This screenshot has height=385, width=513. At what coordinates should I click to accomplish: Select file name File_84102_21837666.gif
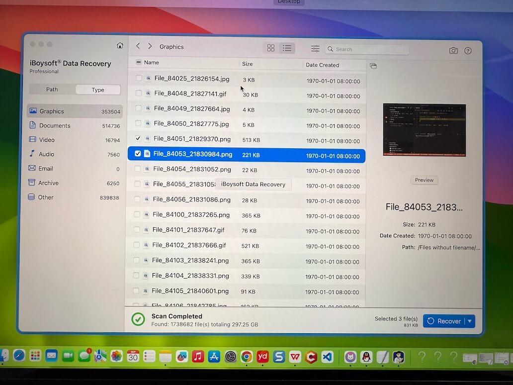(189, 245)
